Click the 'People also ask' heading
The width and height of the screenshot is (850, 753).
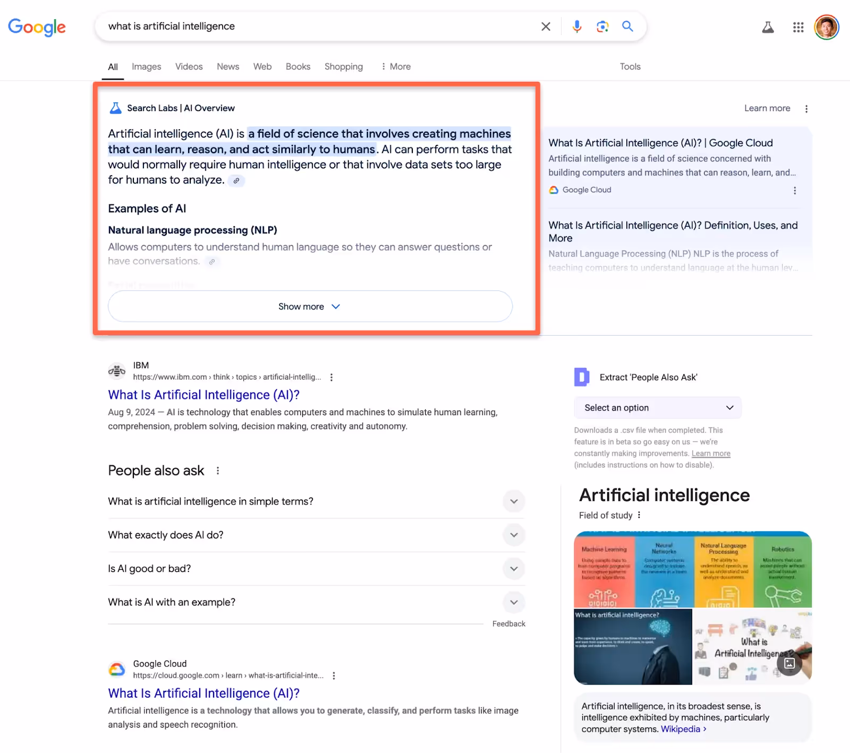tap(156, 470)
